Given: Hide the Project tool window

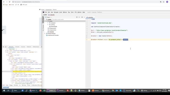Looking at the screenshot, I should click(x=84, y=17).
